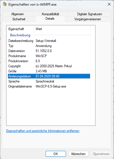
Task: Select the highlighted Änderungsdatum row label
Action: tap(20, 76)
